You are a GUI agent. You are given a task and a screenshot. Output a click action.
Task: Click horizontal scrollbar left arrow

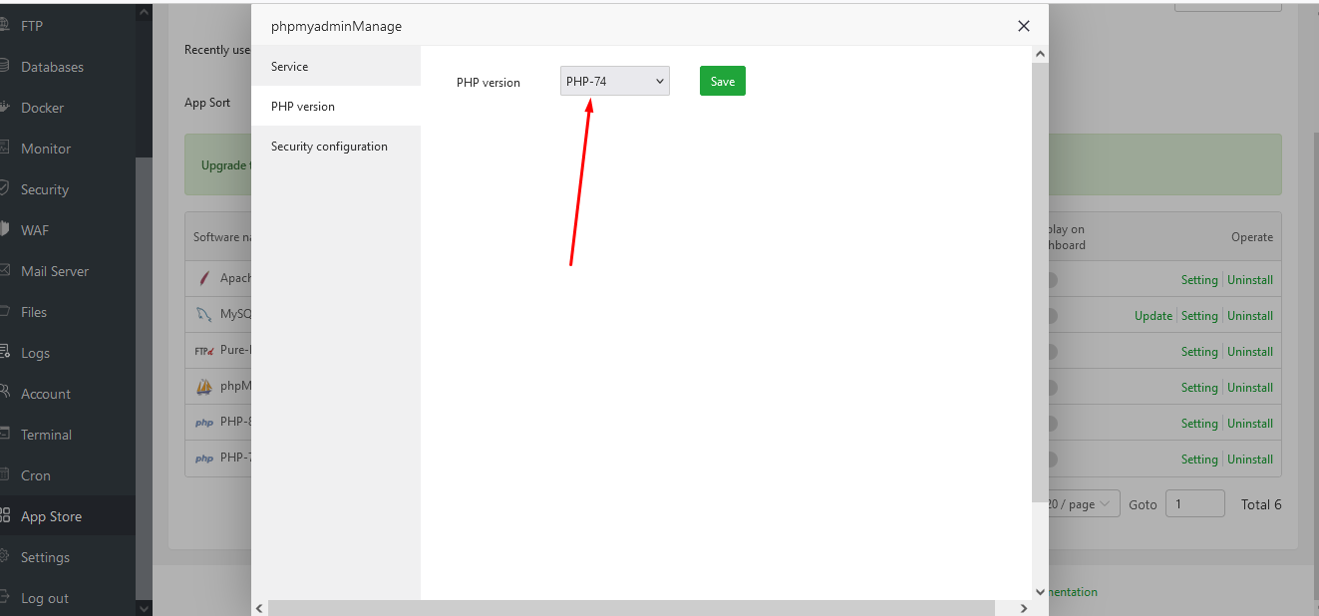click(259, 608)
